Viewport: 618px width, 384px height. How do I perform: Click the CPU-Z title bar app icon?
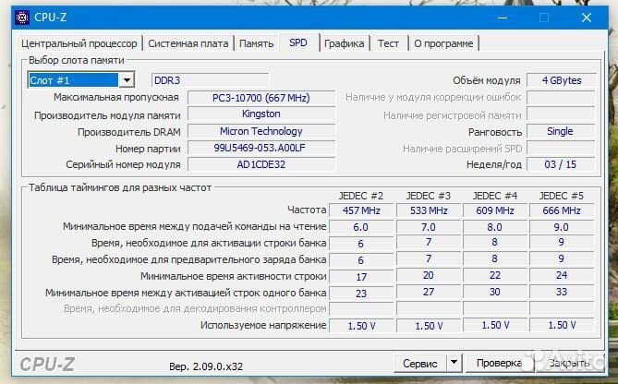(21, 18)
